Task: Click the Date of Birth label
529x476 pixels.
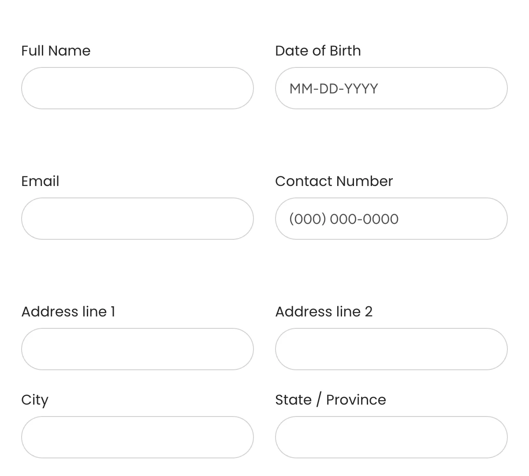Action: 318,50
